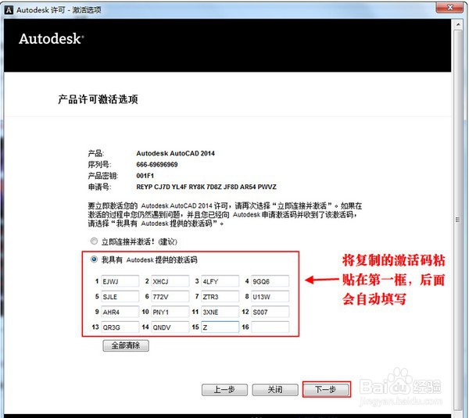Proceed with the 下一步 next button
The width and height of the screenshot is (469, 418).
[x=326, y=389]
